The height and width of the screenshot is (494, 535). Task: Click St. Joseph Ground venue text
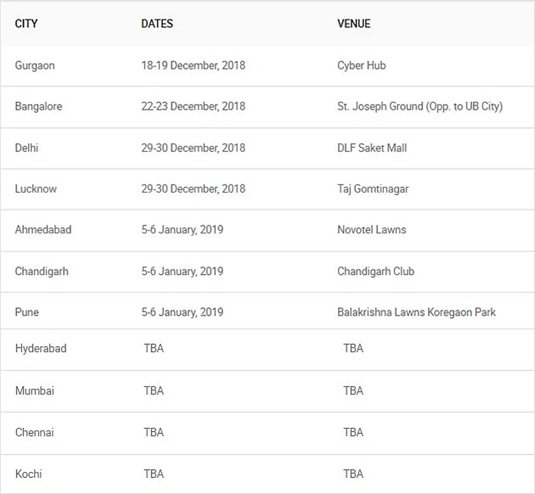coord(419,106)
